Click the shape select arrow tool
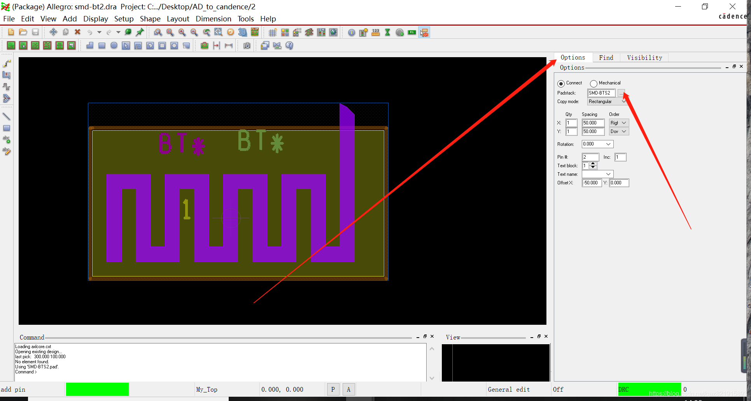Image resolution: width=751 pixels, height=401 pixels. point(126,46)
